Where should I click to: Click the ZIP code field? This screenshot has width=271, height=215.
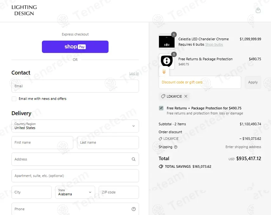pyautogui.click(x=119, y=192)
